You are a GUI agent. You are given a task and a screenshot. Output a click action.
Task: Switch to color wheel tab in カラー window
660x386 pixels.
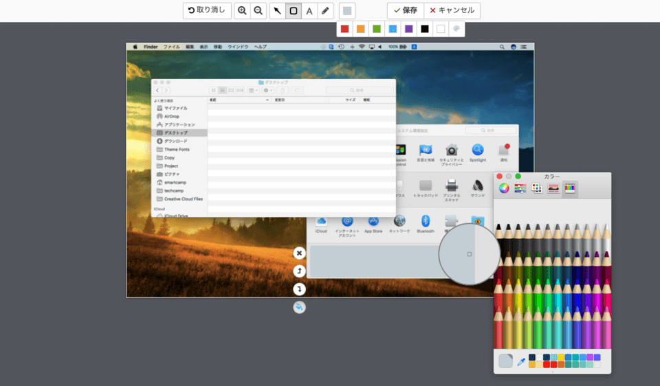tap(504, 189)
